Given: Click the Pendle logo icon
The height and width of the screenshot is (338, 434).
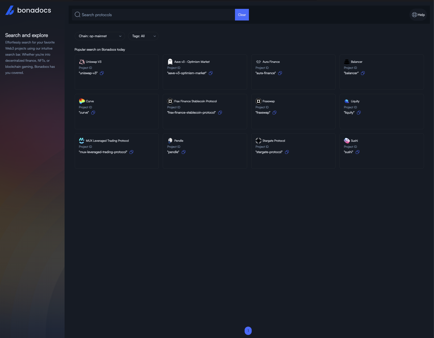Looking at the screenshot, I should 170,141.
